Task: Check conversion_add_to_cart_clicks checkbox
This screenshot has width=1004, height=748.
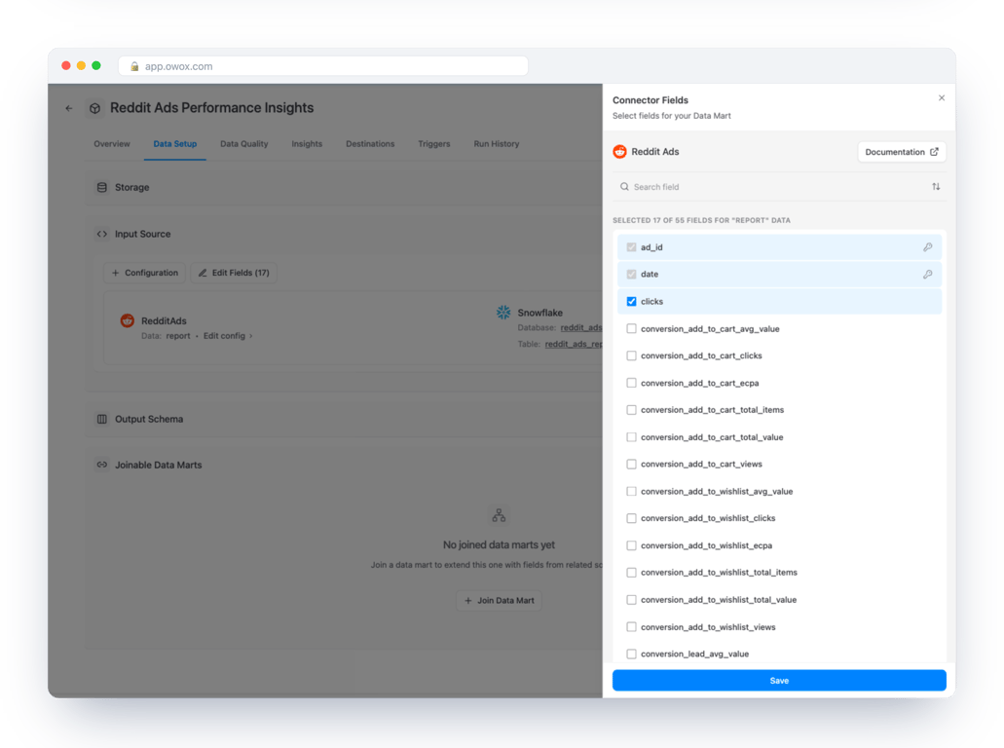Action: coord(631,355)
